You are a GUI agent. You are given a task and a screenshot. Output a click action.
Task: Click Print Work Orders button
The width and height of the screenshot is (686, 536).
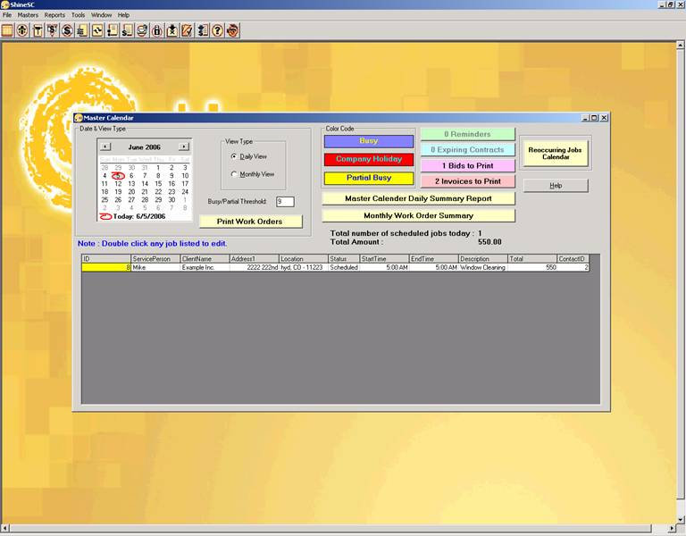[x=250, y=222]
